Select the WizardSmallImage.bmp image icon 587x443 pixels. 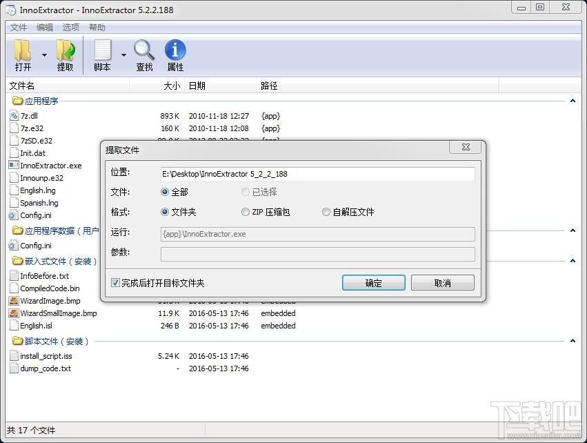14,313
